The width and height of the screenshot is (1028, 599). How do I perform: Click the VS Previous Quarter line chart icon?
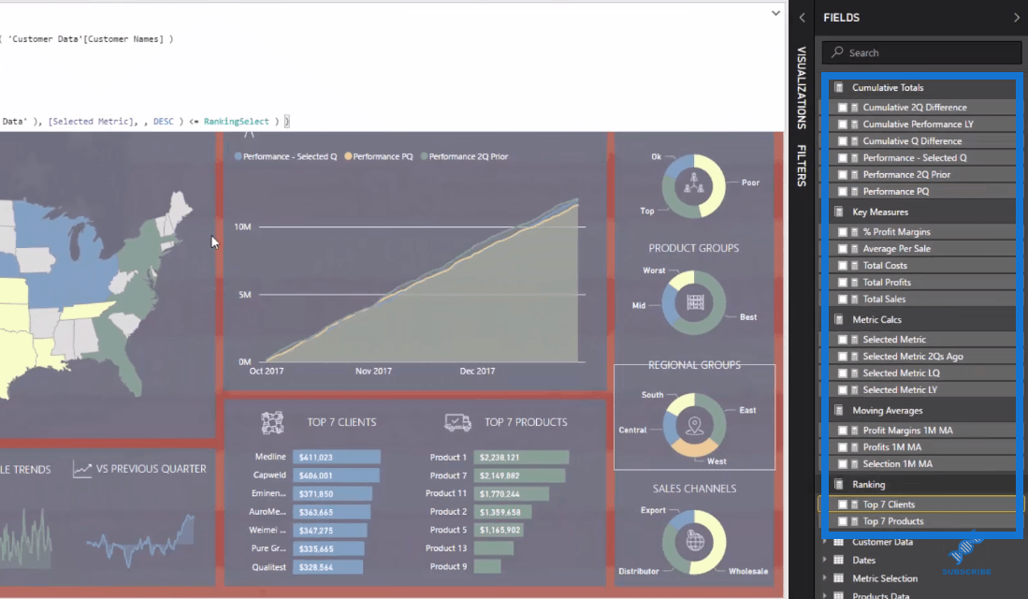click(x=82, y=469)
